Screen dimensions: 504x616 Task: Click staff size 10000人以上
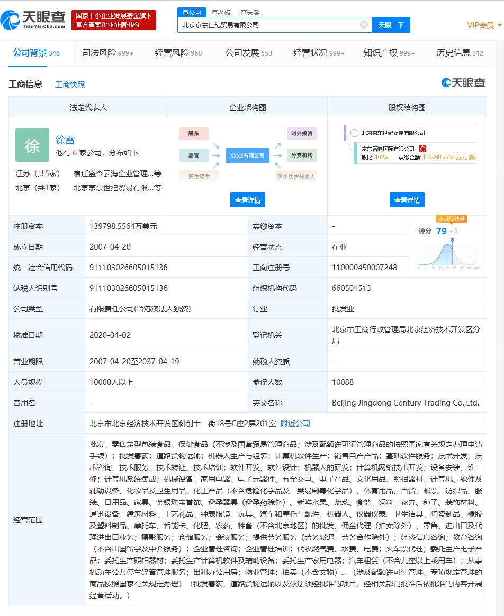pyautogui.click(x=111, y=382)
